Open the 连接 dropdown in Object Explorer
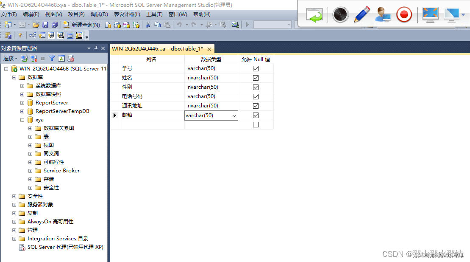The image size is (470, 262). (10, 58)
